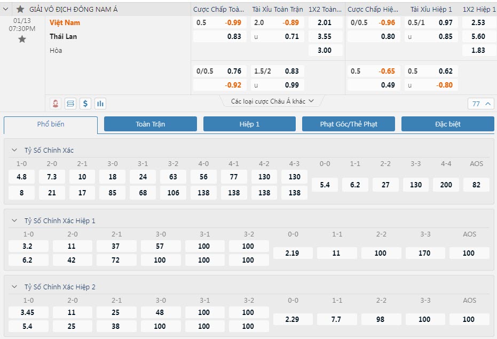The image size is (497, 339).
Task: Collapse the Tỷ Số Chính Xác section
Action: (x=14, y=150)
